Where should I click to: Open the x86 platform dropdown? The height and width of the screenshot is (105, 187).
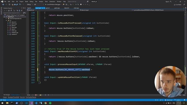39,5
